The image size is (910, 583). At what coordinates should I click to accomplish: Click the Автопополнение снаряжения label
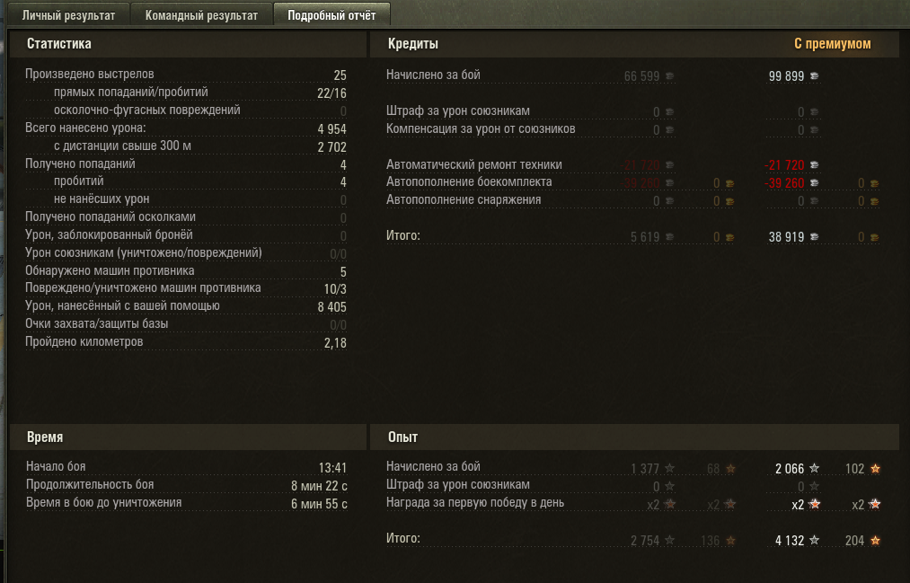[464, 200]
